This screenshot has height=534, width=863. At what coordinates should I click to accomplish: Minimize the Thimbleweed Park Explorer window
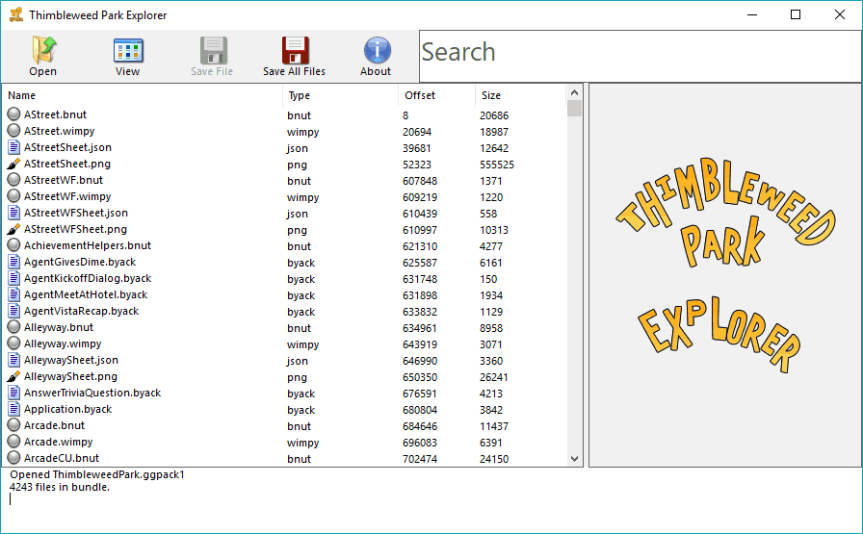pos(752,14)
